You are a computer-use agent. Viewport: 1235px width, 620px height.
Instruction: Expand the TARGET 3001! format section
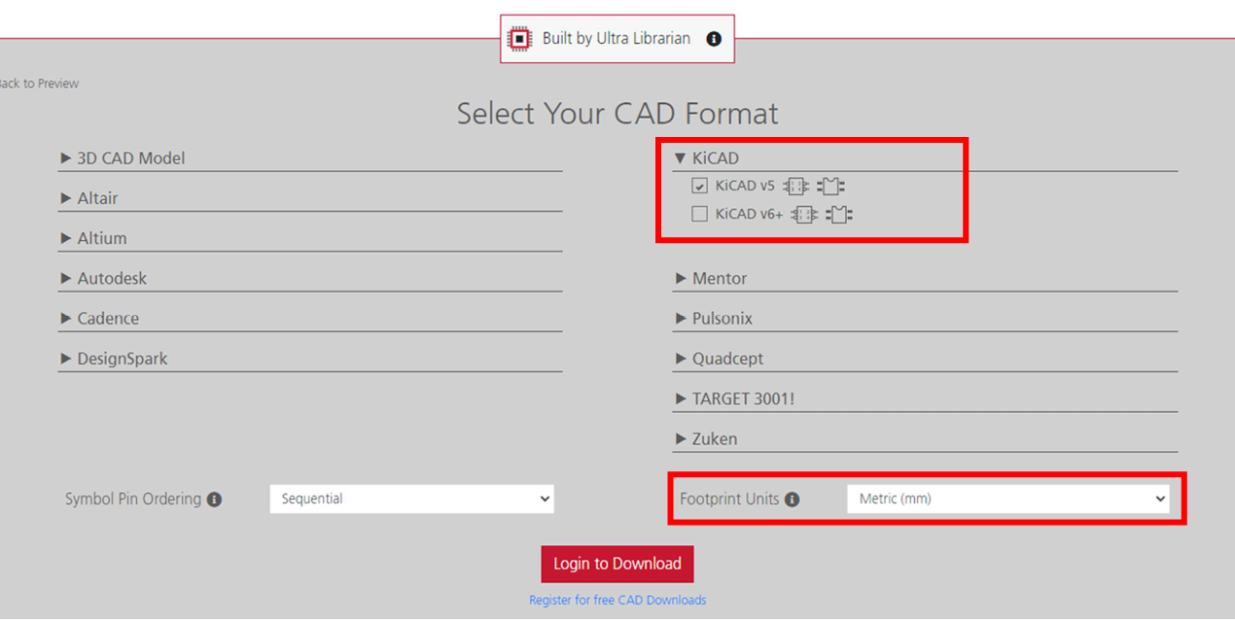pyautogui.click(x=925, y=398)
